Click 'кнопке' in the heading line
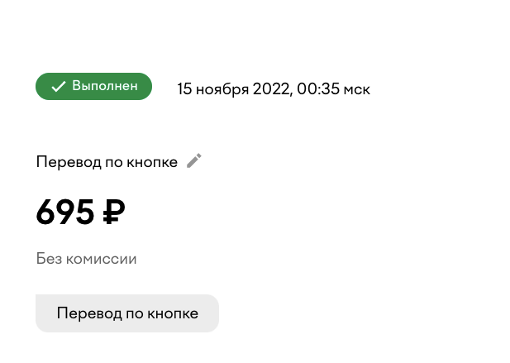This screenshot has height=363, width=510. pyautogui.click(x=152, y=162)
